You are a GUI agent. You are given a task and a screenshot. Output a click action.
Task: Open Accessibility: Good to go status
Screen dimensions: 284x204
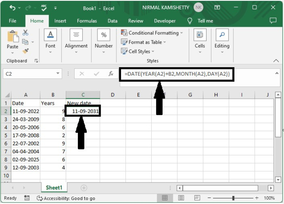coord(66,198)
